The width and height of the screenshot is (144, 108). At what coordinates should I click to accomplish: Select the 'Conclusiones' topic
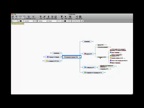[56, 53]
